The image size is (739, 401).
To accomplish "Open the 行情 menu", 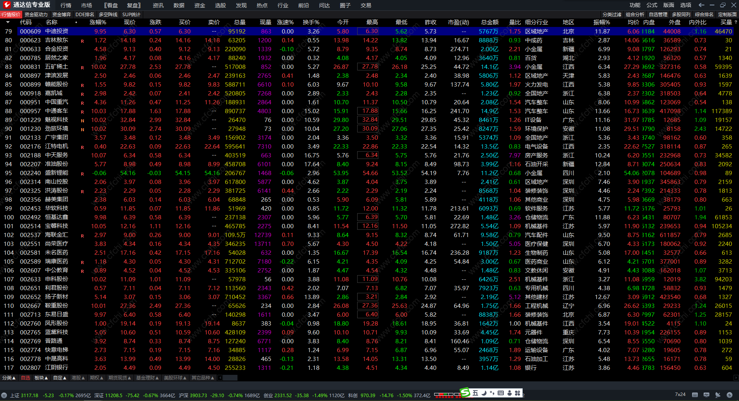I will (x=66, y=5).
